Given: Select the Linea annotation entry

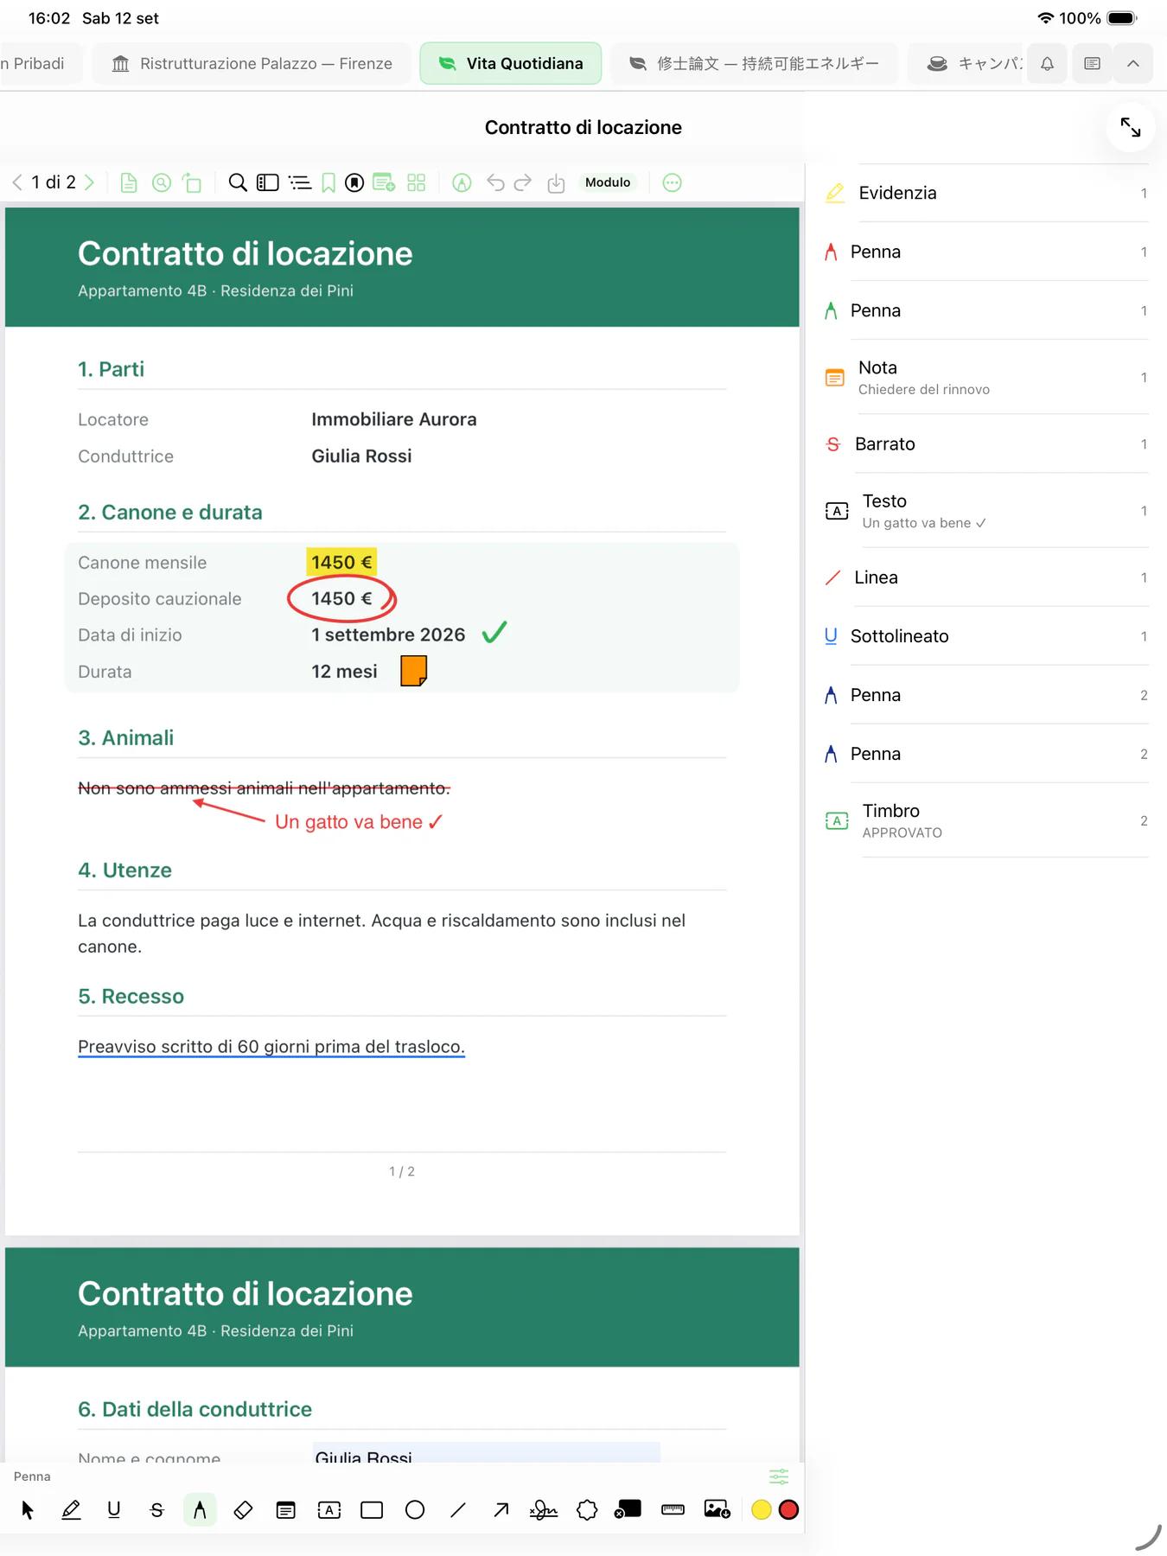Looking at the screenshot, I should [x=986, y=577].
